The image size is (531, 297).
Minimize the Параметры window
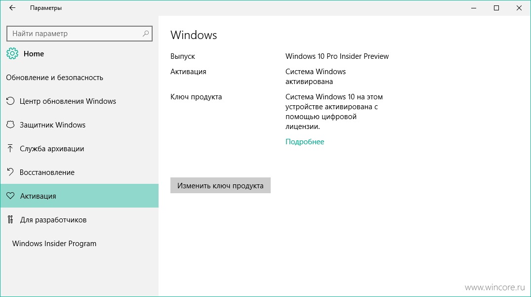(x=474, y=8)
